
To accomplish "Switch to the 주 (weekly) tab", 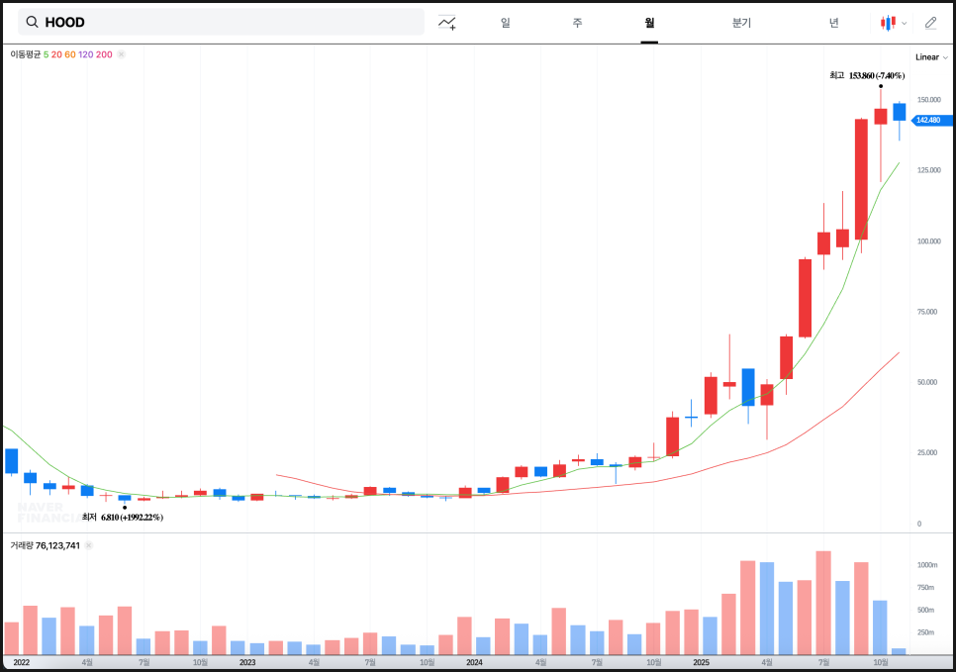I will click(x=577, y=22).
